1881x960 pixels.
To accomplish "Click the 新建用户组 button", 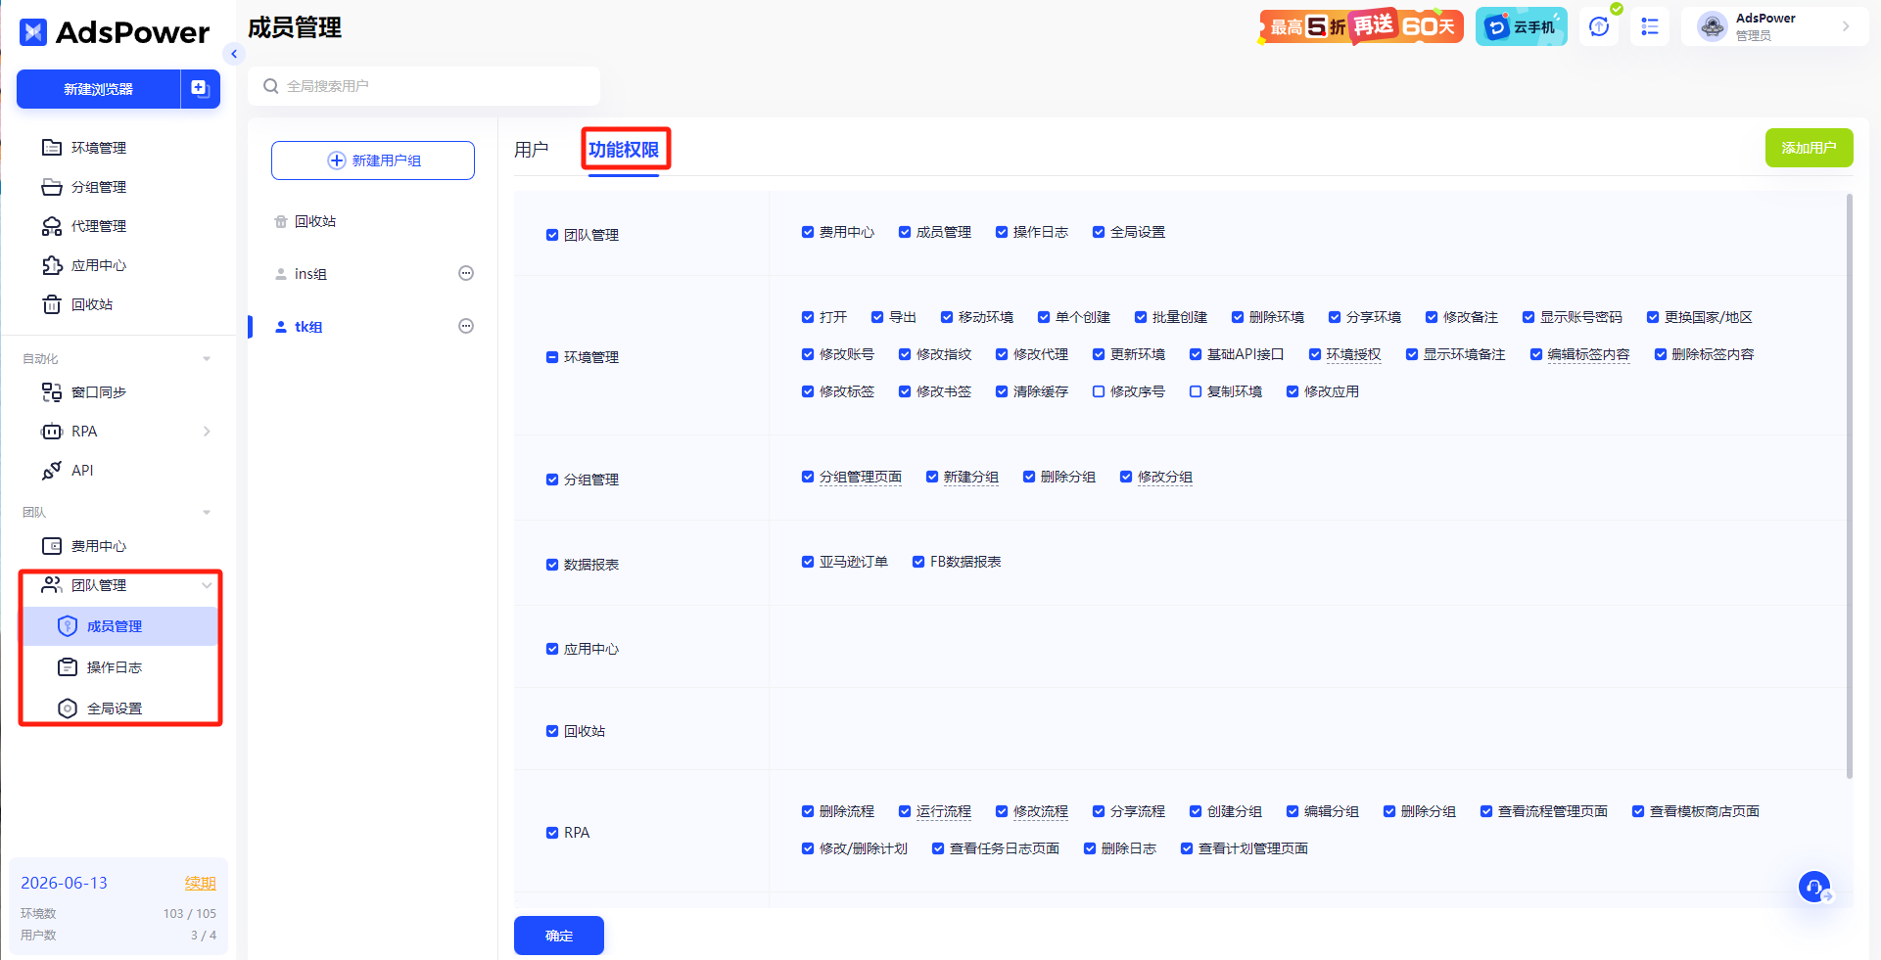I will pos(373,160).
